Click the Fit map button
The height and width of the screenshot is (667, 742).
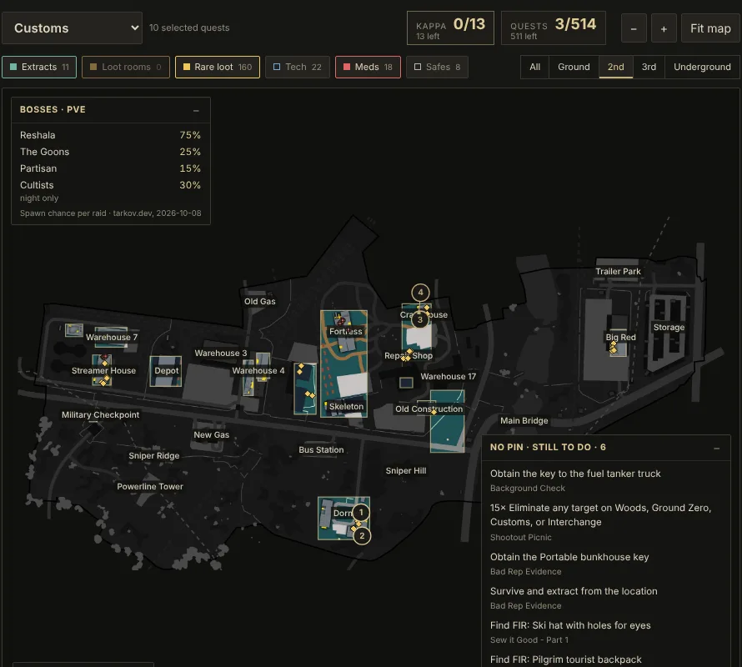(710, 28)
